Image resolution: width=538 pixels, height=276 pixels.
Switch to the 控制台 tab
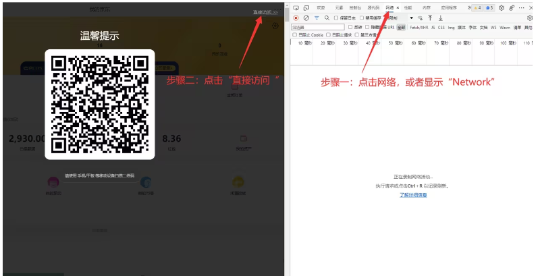(356, 8)
